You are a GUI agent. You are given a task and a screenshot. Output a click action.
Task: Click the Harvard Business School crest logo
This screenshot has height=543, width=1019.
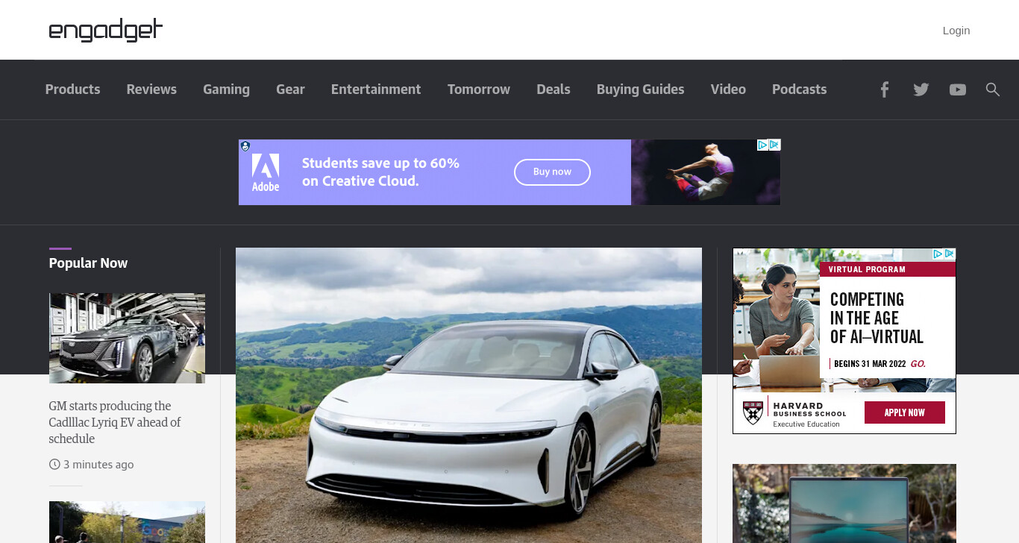click(753, 412)
